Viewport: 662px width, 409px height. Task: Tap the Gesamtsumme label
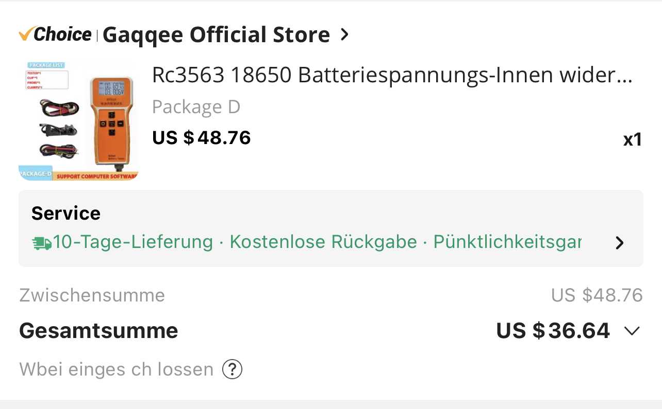point(98,330)
